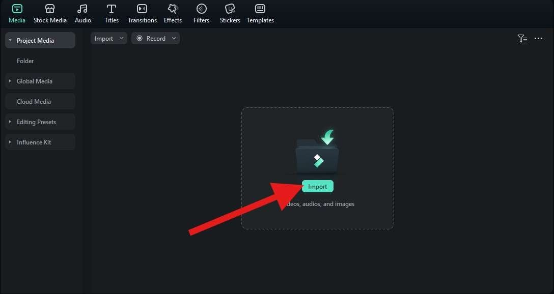Expand the Influence Kit arrow
The width and height of the screenshot is (554, 294).
(10, 142)
